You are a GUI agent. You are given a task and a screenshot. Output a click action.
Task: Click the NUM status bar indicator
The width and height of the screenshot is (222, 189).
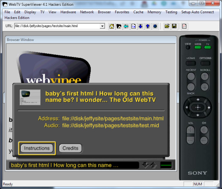(x=198, y=184)
